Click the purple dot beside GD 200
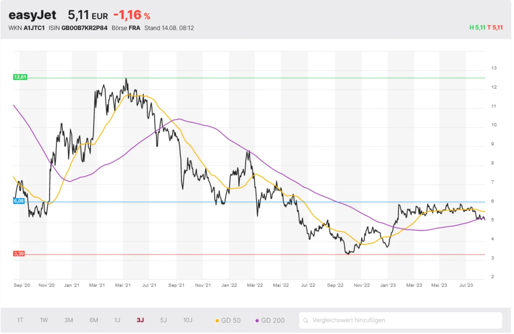 tap(257, 321)
